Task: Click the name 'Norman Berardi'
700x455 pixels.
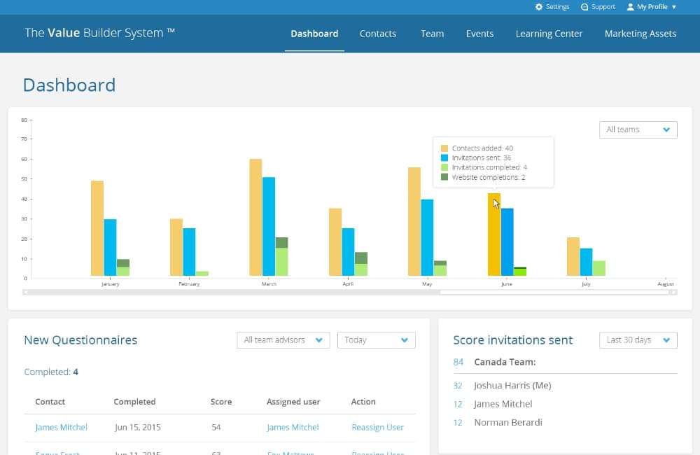Action: pos(508,422)
